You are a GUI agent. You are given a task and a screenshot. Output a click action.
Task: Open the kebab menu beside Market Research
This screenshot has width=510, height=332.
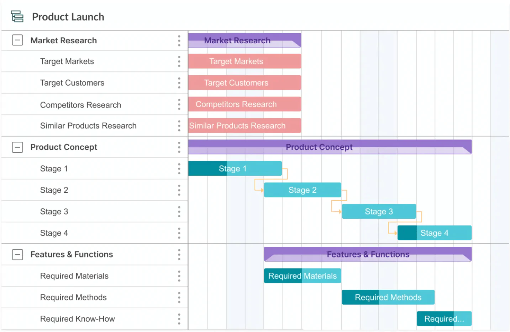pos(179,40)
